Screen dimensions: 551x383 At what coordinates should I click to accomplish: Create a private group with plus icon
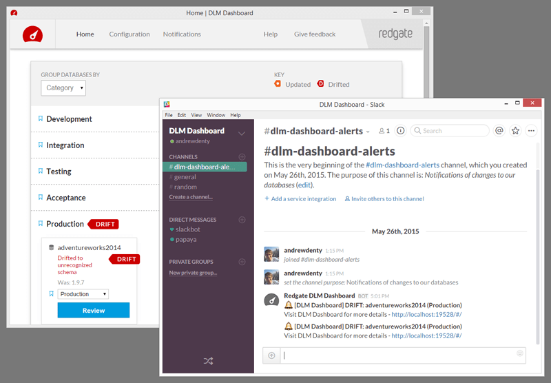pyautogui.click(x=242, y=262)
